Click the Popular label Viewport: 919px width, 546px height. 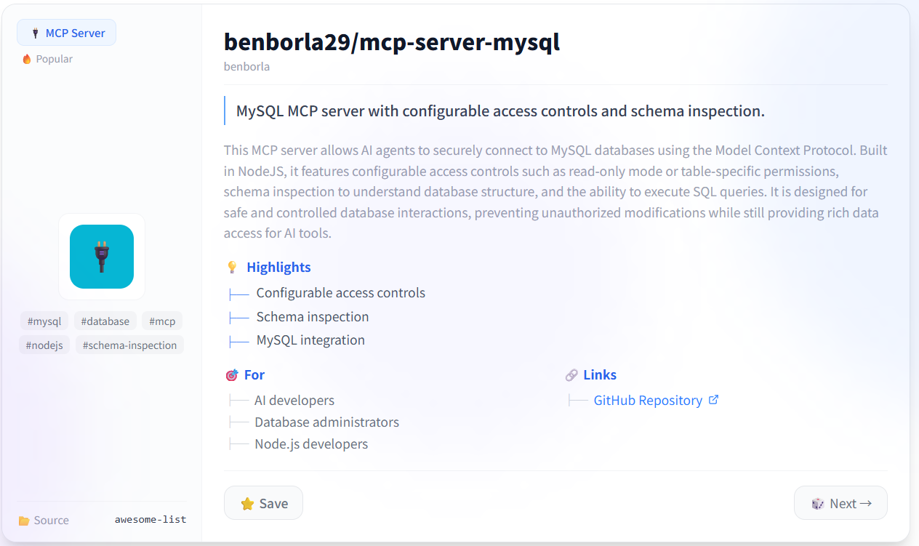coord(55,59)
